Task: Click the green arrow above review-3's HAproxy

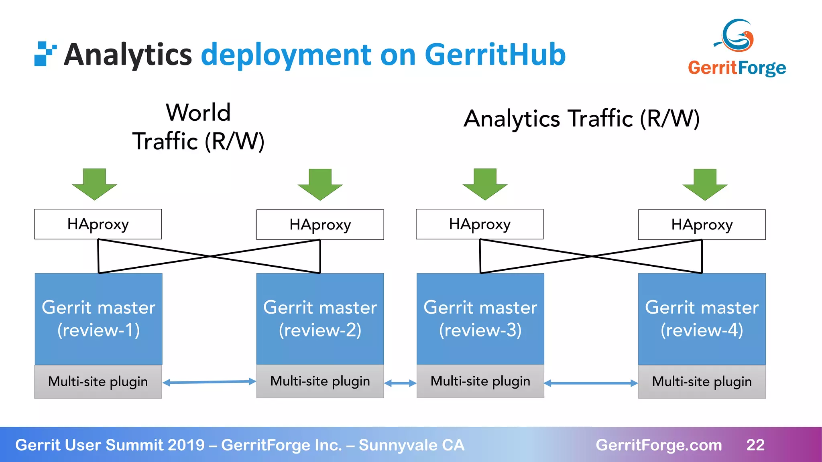Action: [485, 184]
